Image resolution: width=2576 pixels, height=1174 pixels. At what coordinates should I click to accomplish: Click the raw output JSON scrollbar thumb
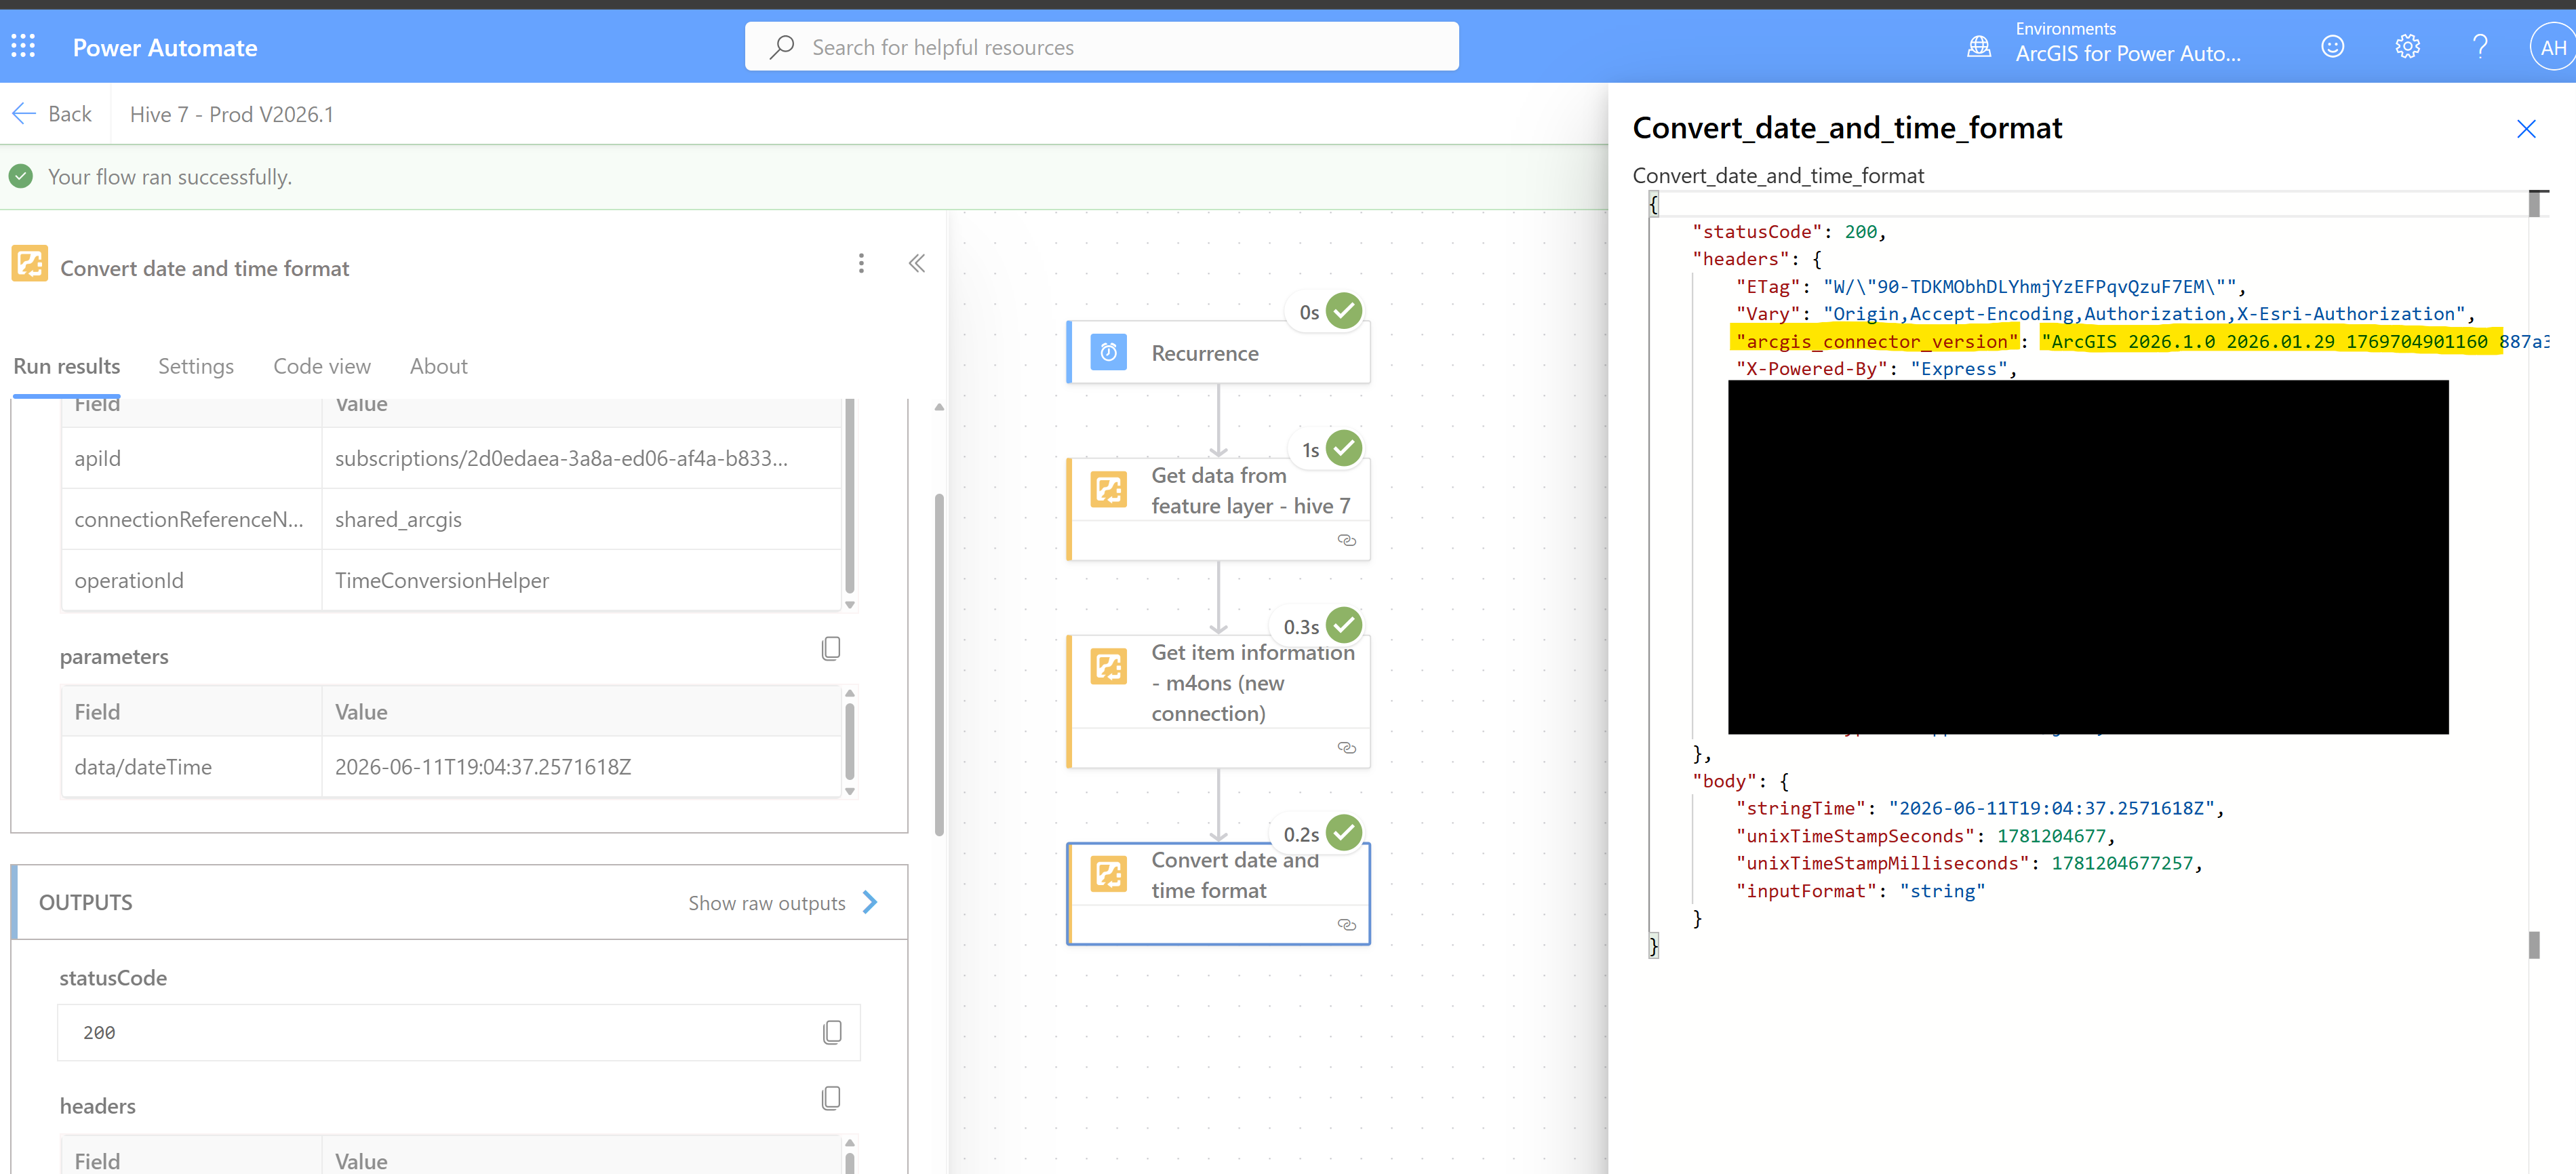[x=2534, y=203]
